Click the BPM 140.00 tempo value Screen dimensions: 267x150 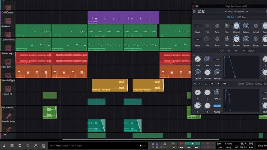tap(228, 144)
